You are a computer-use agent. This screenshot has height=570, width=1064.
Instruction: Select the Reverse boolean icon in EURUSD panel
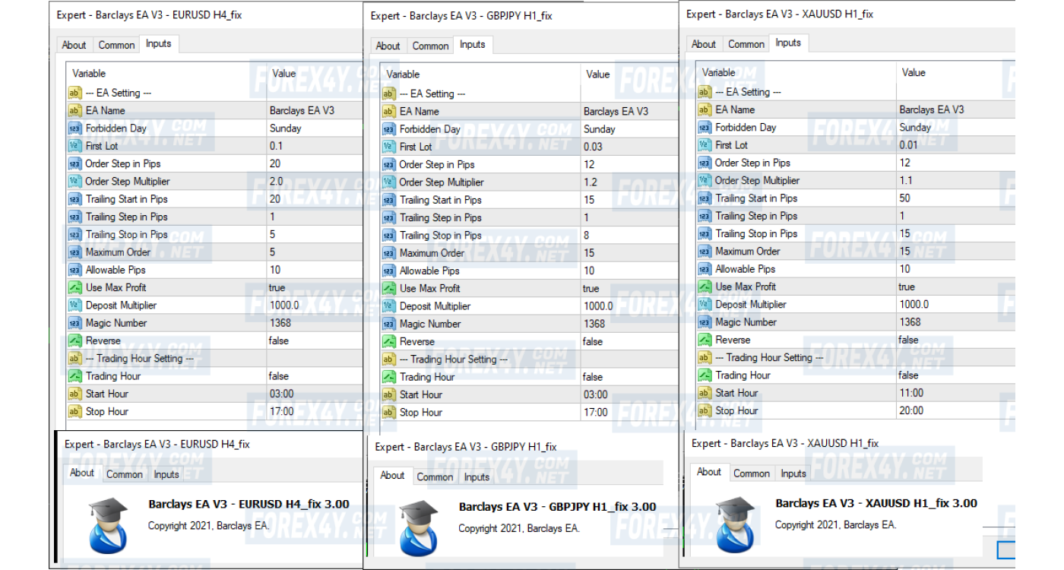pyautogui.click(x=74, y=341)
